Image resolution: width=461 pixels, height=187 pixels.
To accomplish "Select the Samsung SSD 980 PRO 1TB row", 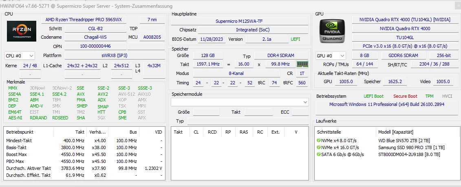I will click(x=387, y=147).
